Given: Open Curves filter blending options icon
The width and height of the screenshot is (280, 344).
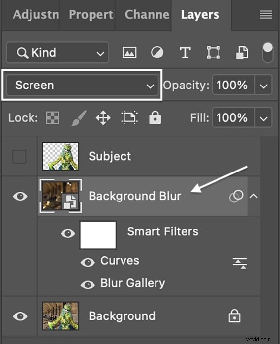Looking at the screenshot, I should pos(240,263).
